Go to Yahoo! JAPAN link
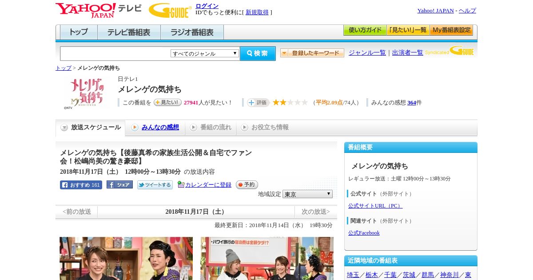533x280 pixels. pyautogui.click(x=435, y=11)
